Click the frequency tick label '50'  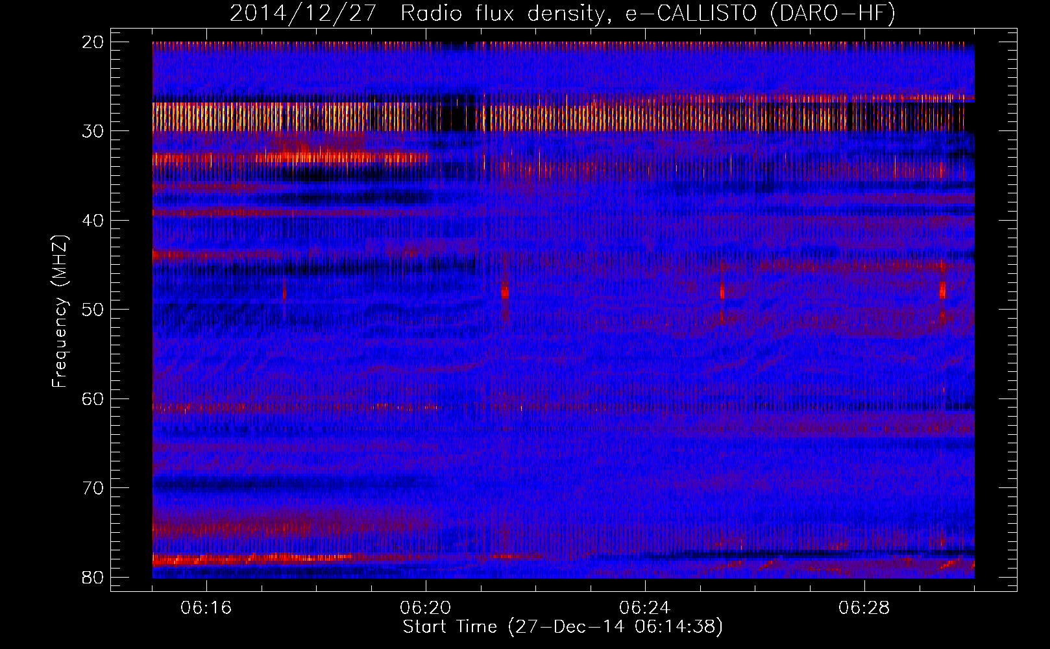tap(93, 310)
